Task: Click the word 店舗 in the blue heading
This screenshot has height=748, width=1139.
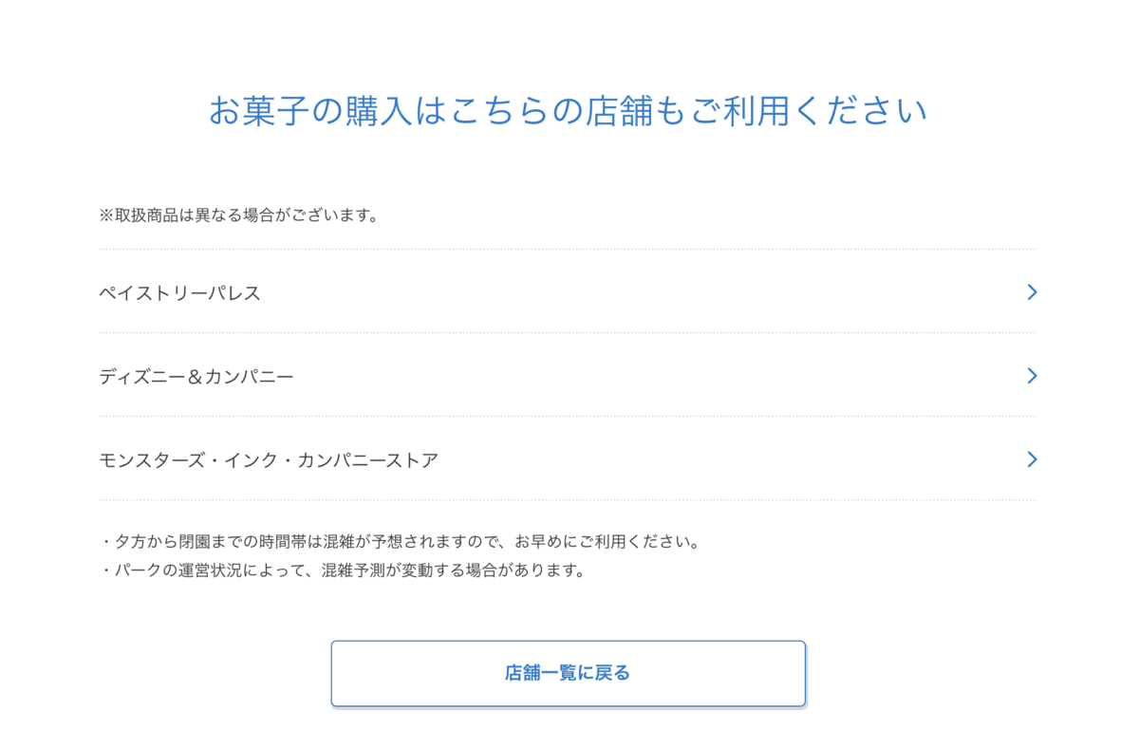Action: [621, 112]
